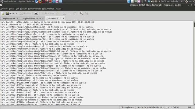Click the blue help question mark launcher
The image size is (195, 109).
pyautogui.click(x=54, y=2)
